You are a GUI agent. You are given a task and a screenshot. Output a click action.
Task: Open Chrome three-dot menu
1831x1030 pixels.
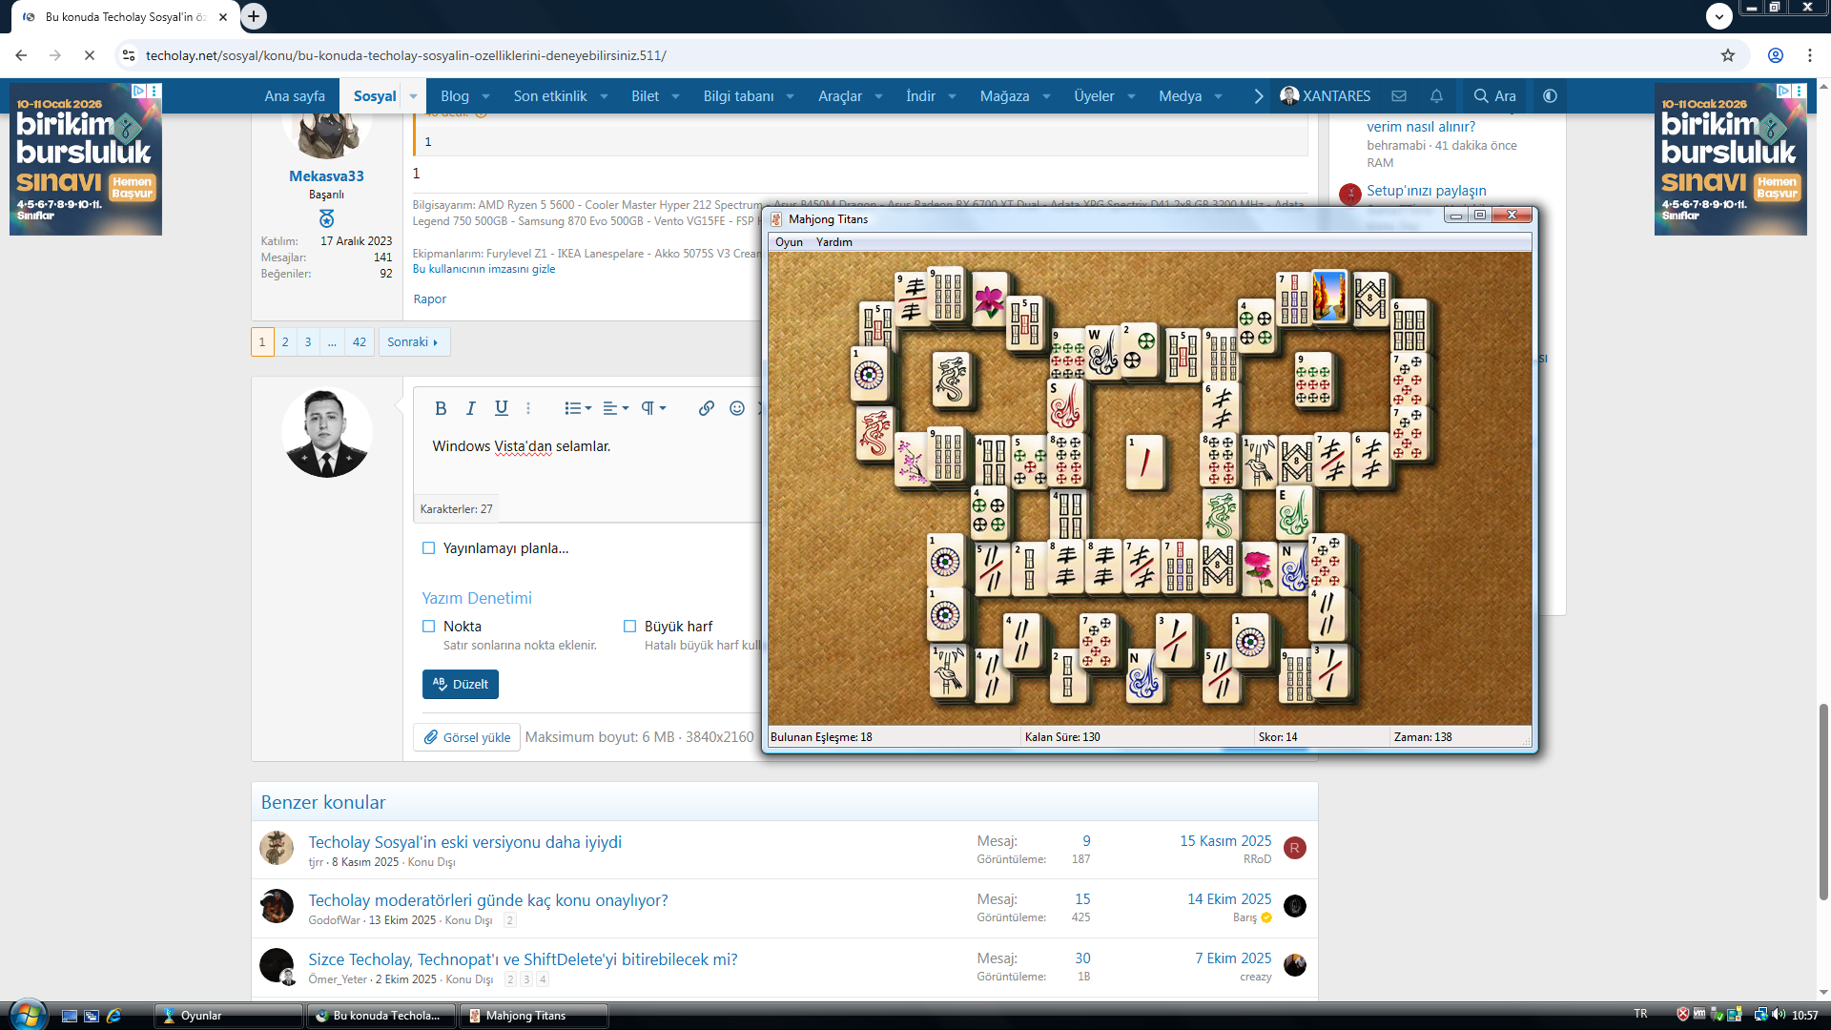(x=1810, y=55)
